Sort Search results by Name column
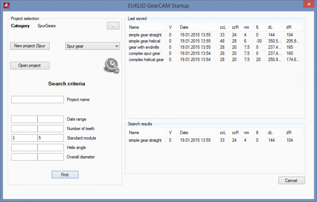The width and height of the screenshot is (317, 202). (147, 133)
